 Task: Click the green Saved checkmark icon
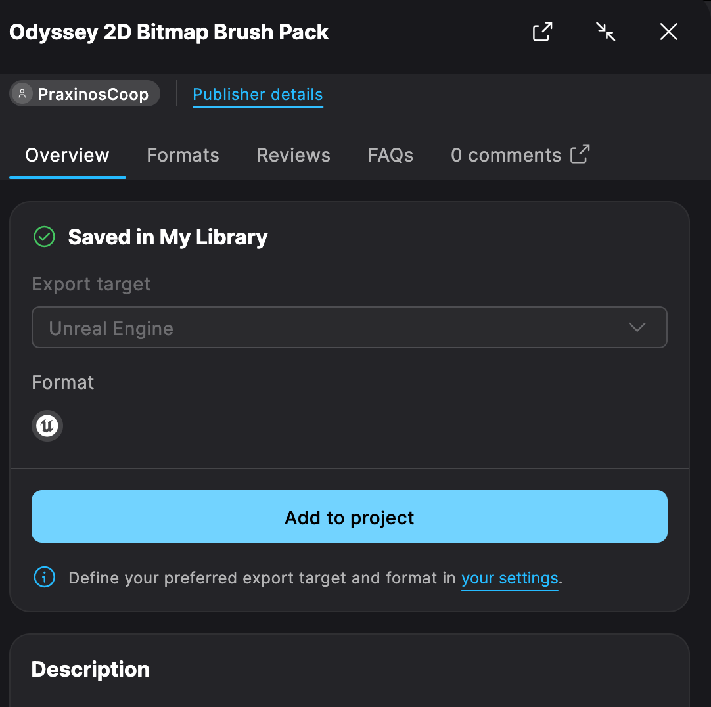(44, 237)
